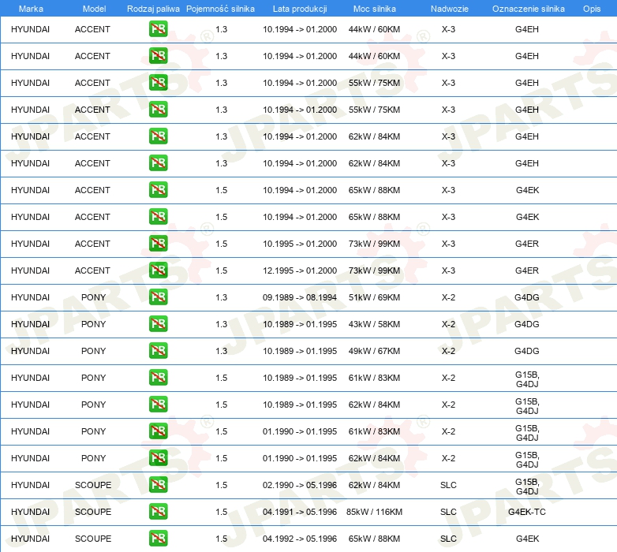Viewport: 617px width, 552px height.
Task: Click the Nadwozie column header
Action: point(450,9)
